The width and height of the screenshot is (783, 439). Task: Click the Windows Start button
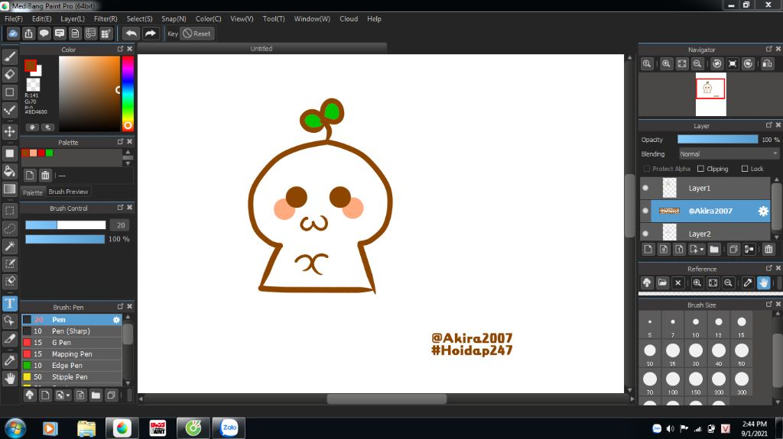pyautogui.click(x=15, y=428)
